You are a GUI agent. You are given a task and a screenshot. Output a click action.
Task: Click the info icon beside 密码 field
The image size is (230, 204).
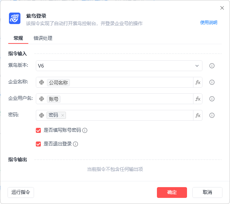point(212,115)
